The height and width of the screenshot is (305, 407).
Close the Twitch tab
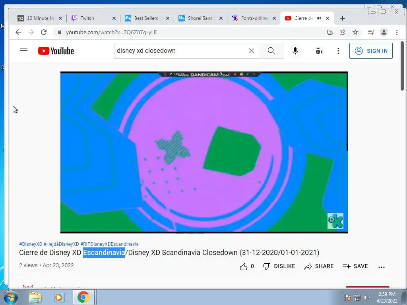click(114, 18)
